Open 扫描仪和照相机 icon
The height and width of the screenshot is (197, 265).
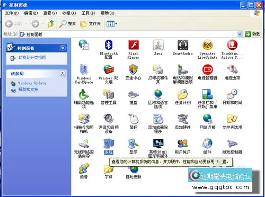coord(84,119)
